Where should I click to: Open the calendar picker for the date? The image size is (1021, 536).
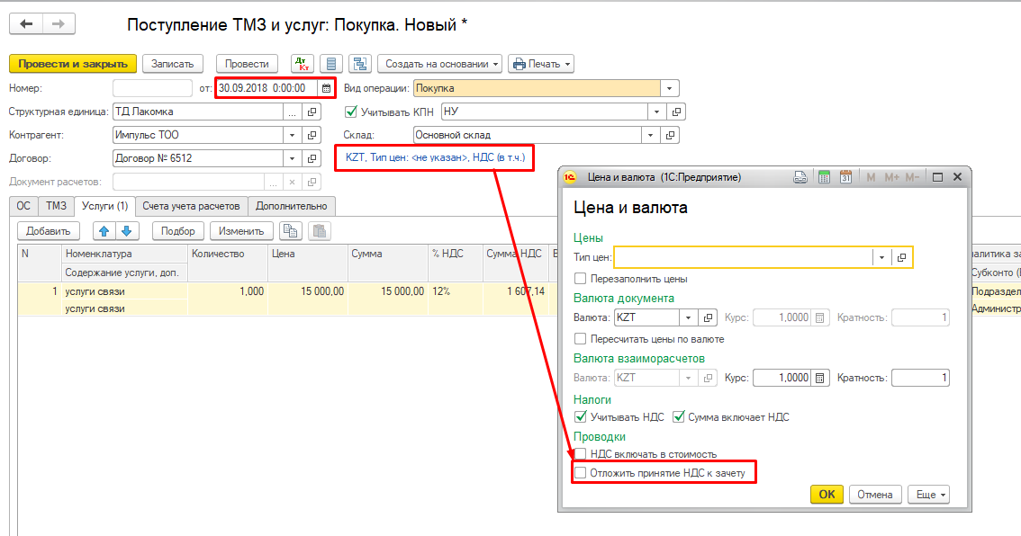click(326, 88)
